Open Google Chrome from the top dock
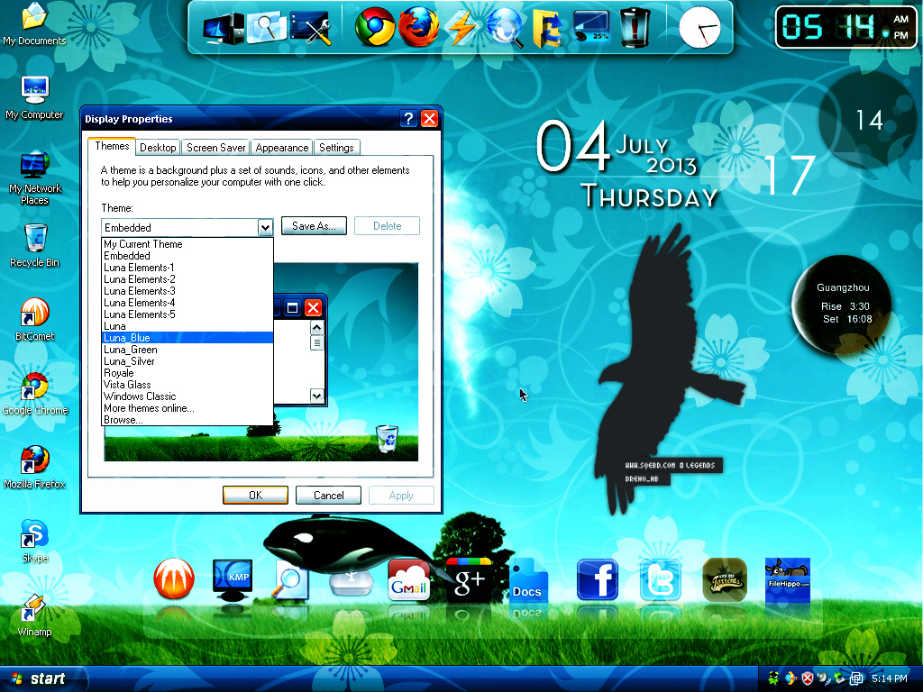 click(x=375, y=27)
